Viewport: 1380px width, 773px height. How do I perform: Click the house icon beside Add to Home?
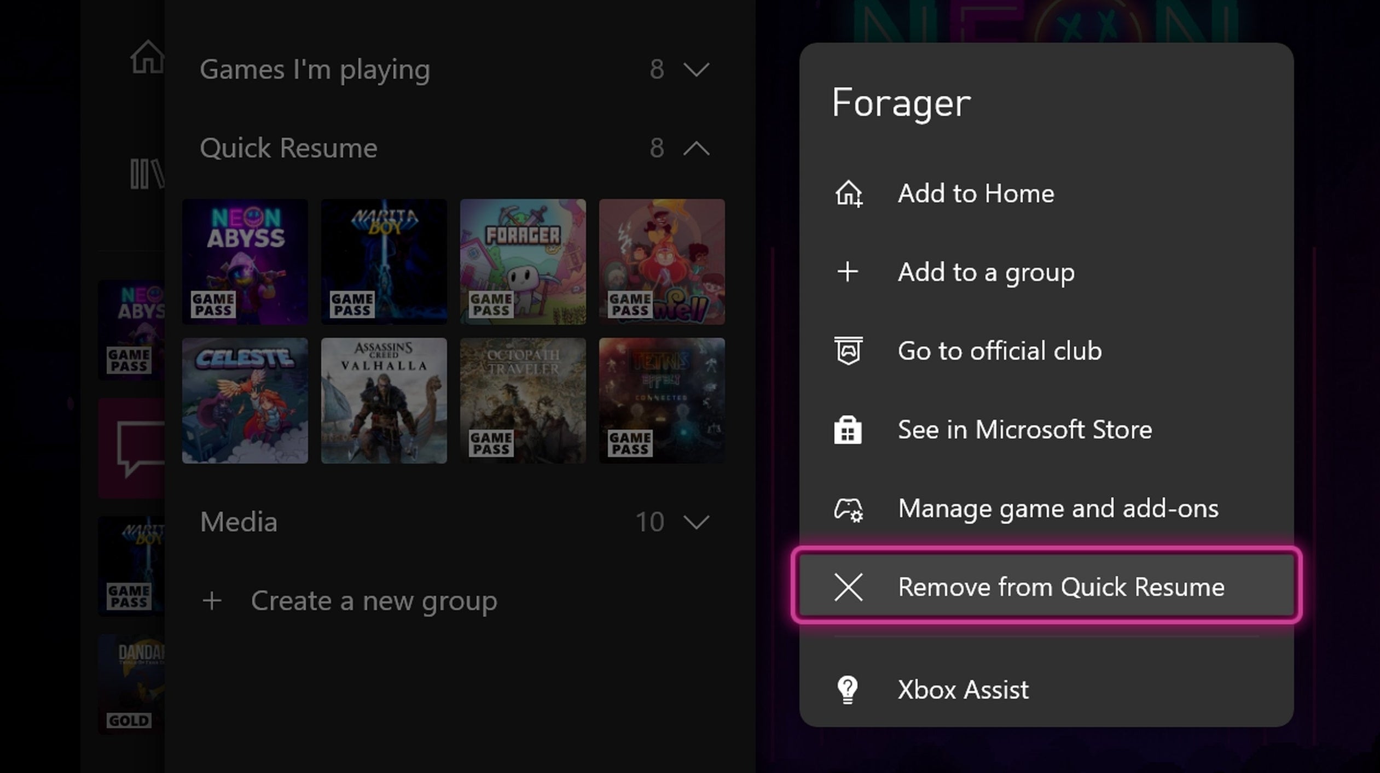click(x=849, y=193)
